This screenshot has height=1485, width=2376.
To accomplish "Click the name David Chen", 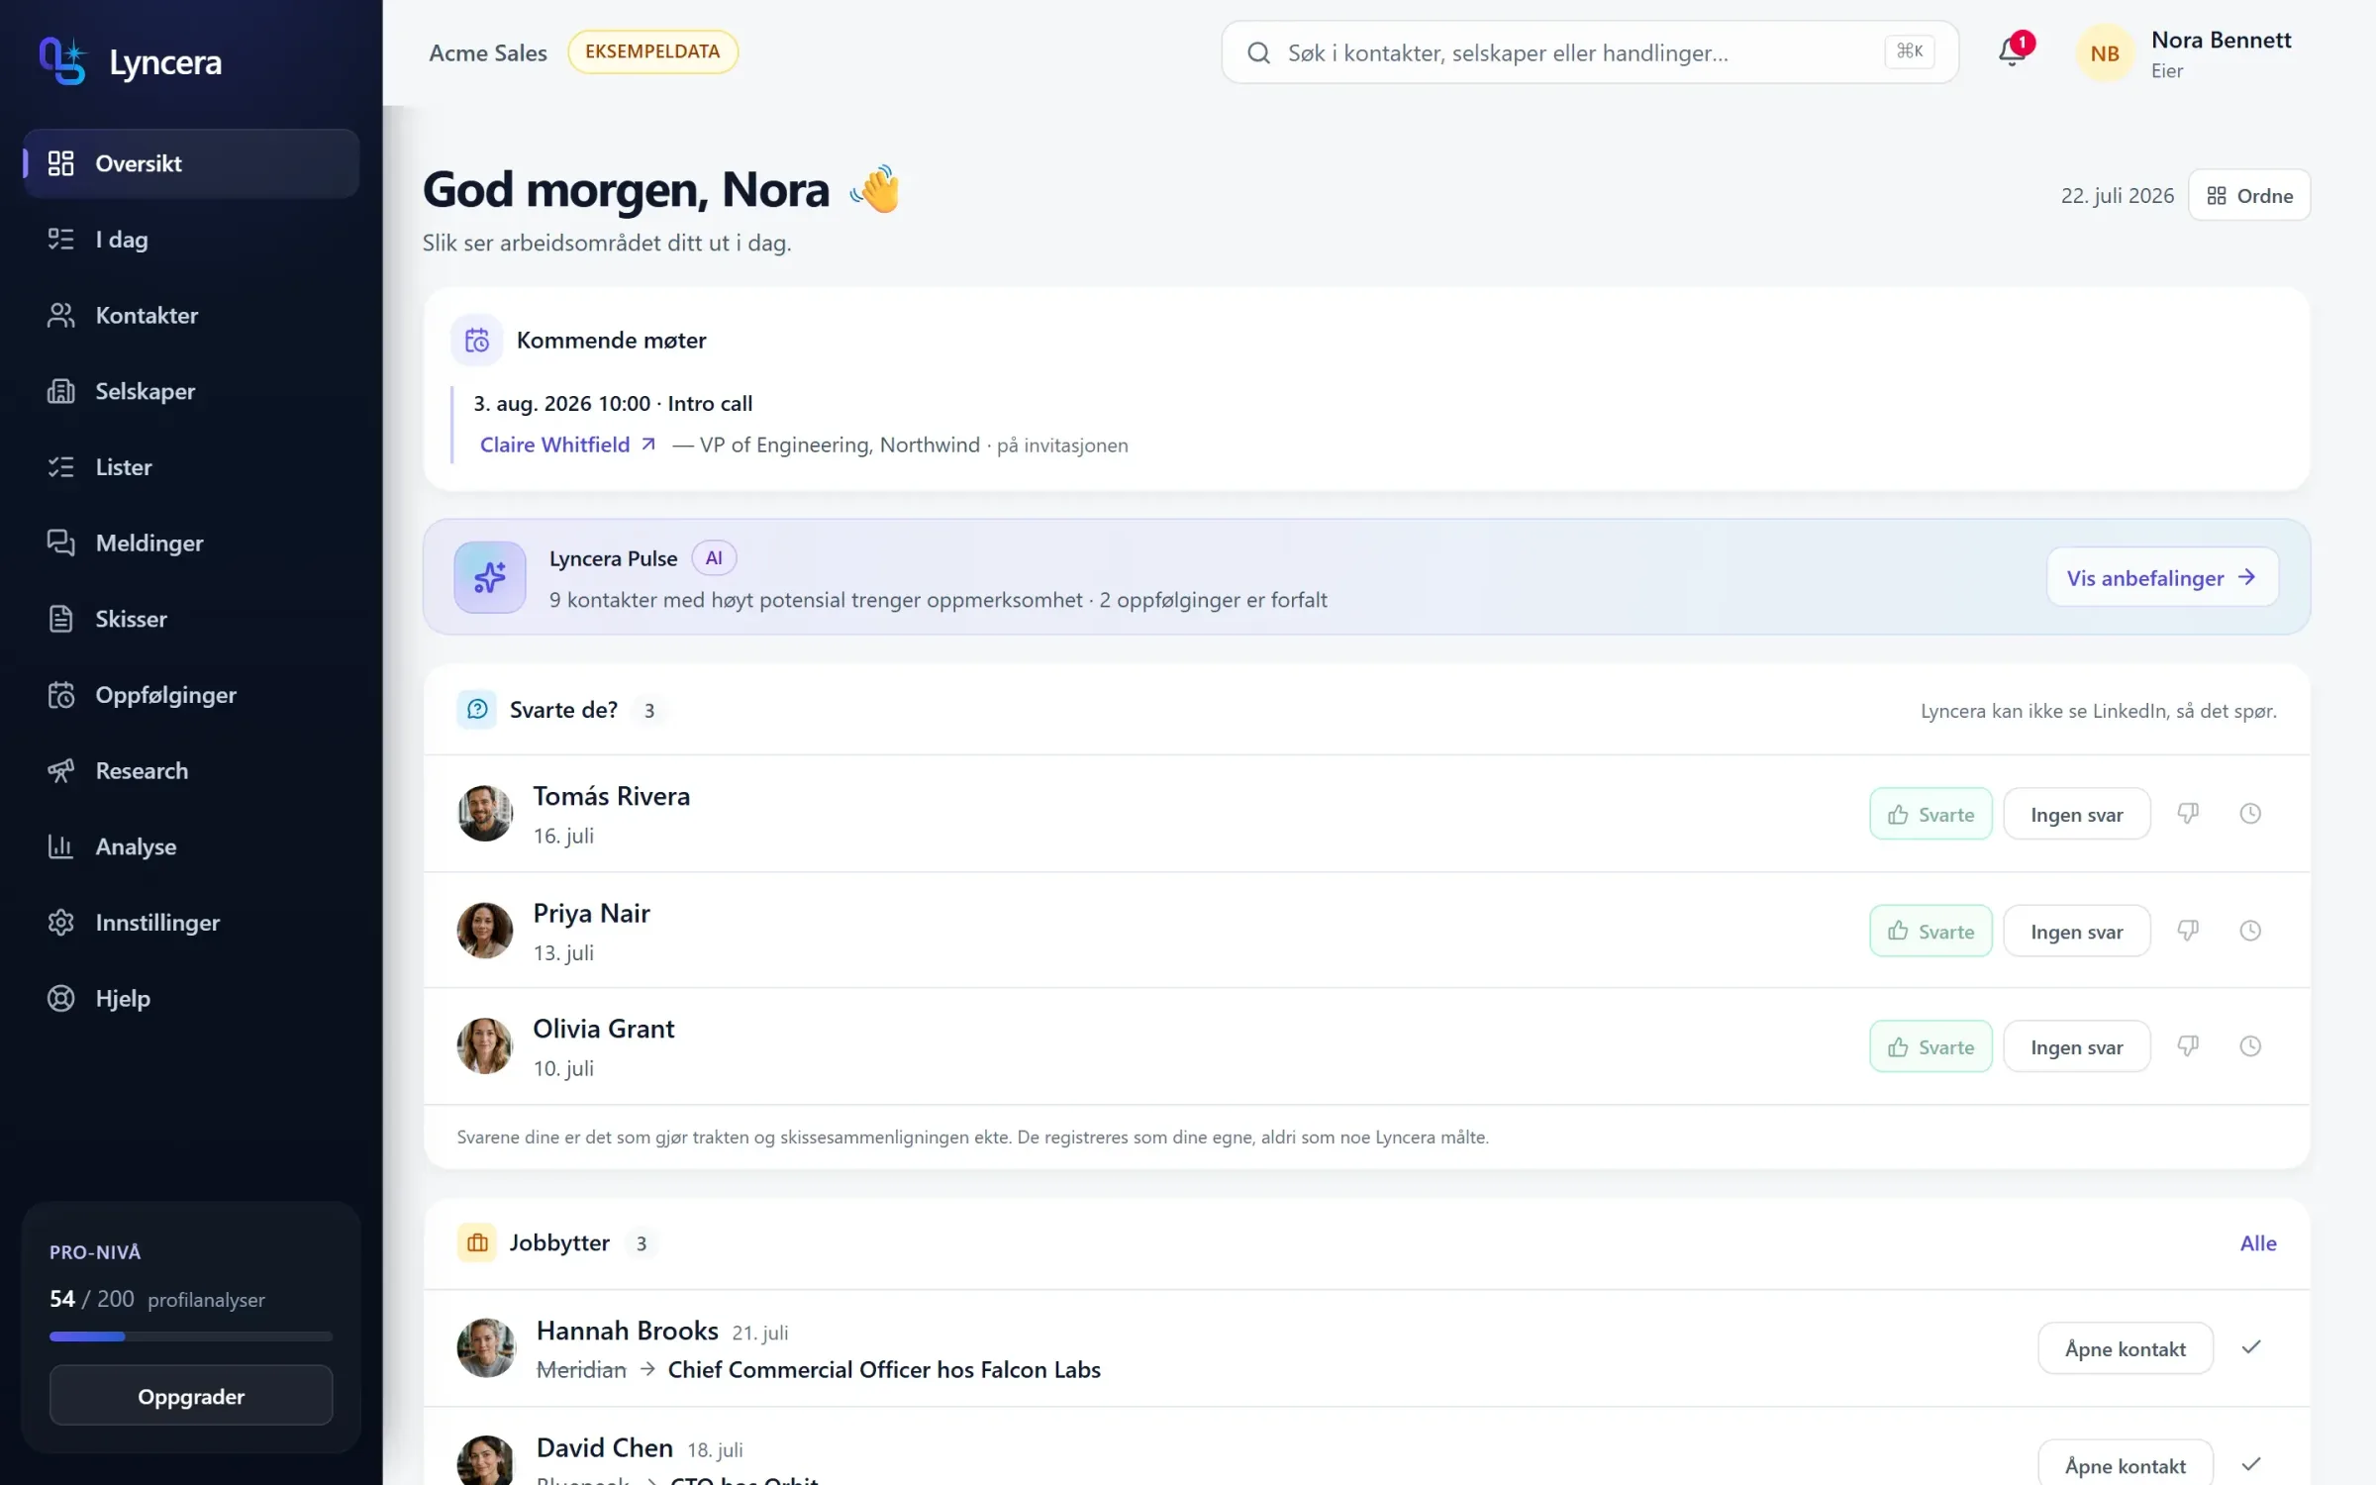I will 604,1447.
